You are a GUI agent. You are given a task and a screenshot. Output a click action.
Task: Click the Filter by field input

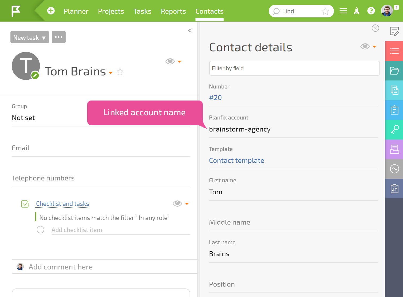pyautogui.click(x=294, y=68)
